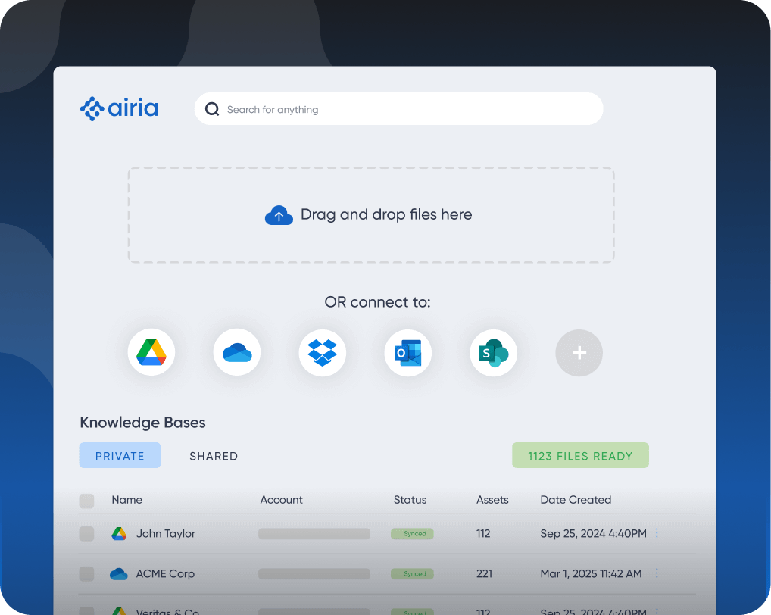This screenshot has height=615, width=771.
Task: Sort by the Assets column header
Action: 492,499
